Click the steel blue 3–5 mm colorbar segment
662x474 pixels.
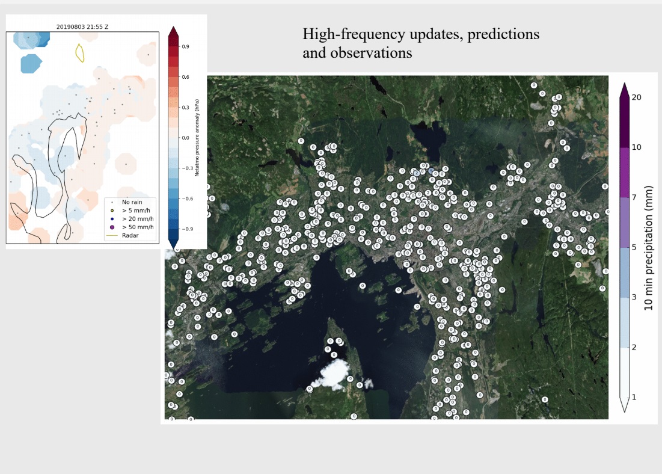625,272
